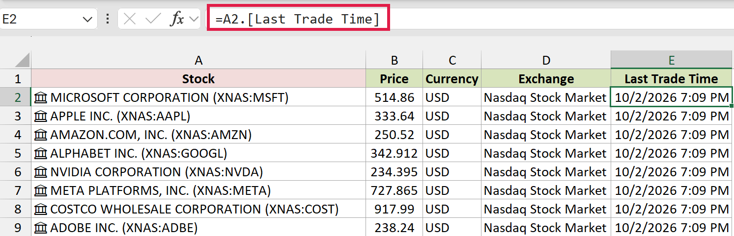Click the Last Trade Time header cell
The width and height of the screenshot is (734, 236).
[x=672, y=79]
